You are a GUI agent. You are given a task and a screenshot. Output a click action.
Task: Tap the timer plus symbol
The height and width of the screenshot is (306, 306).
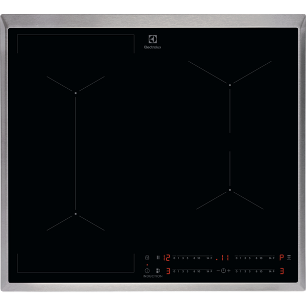(x=229, y=271)
